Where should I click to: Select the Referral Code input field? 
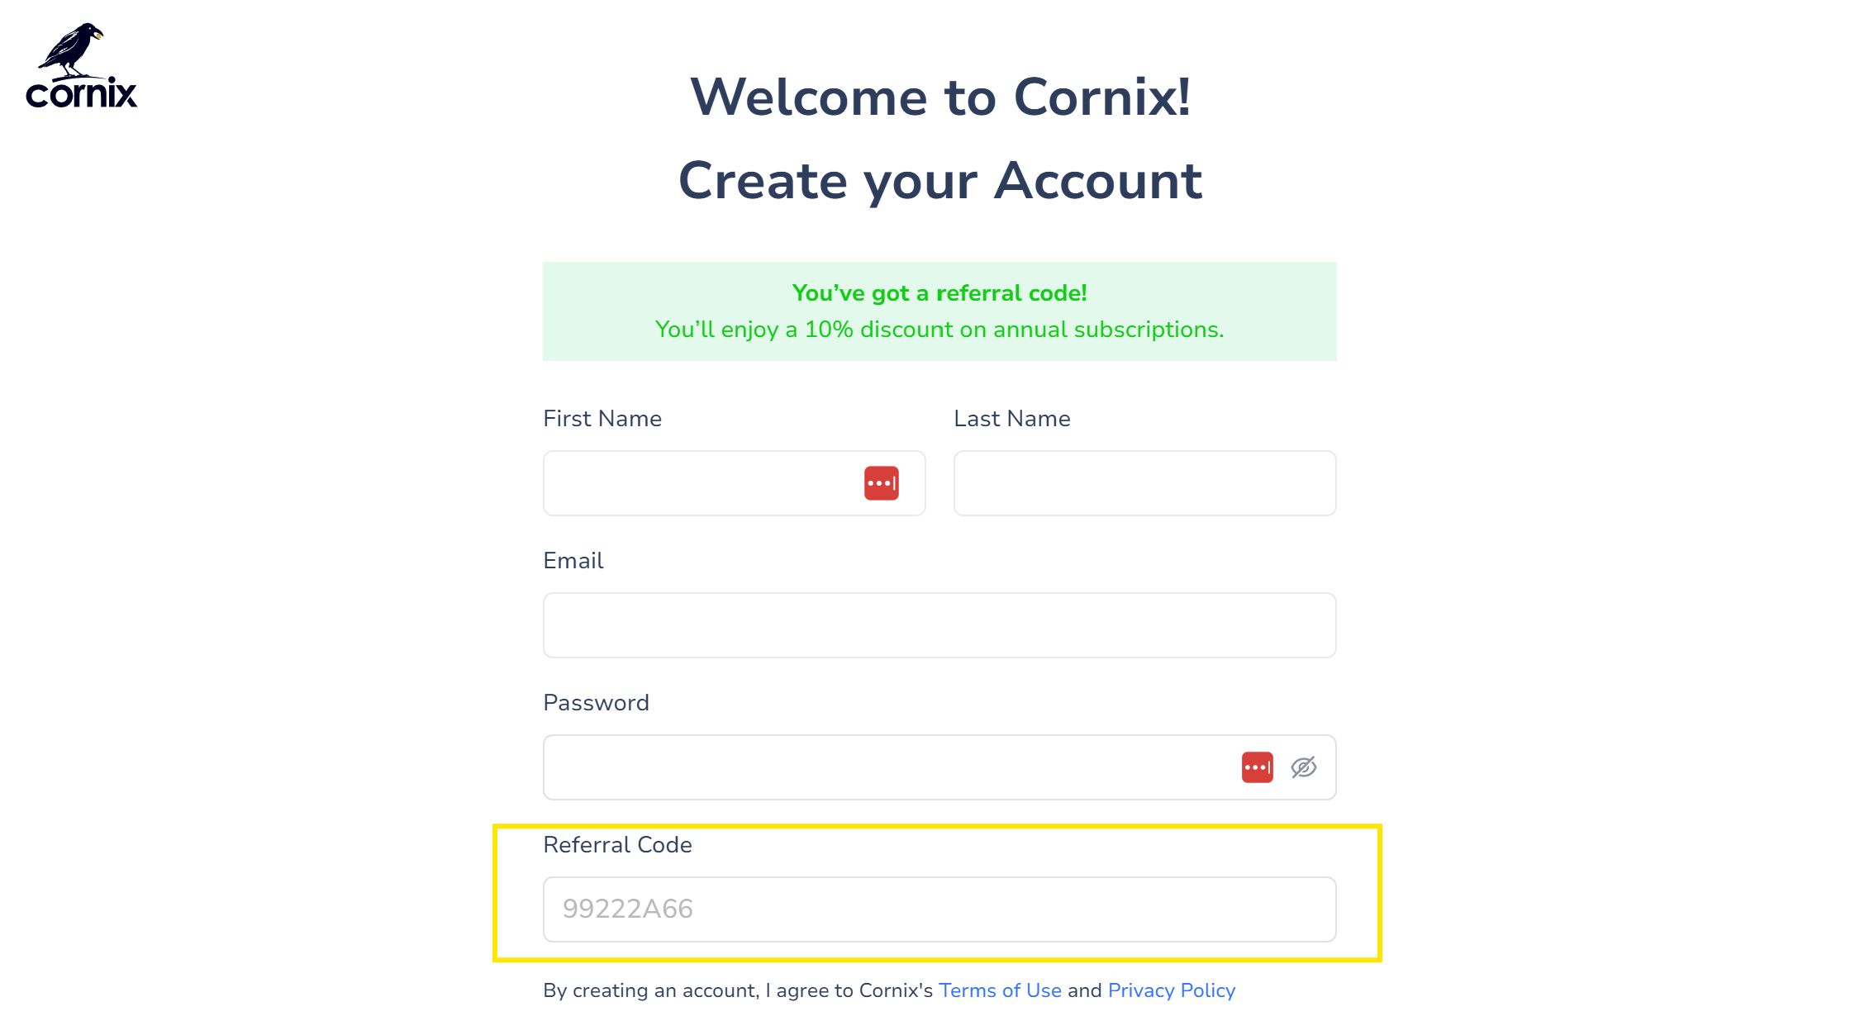(x=939, y=909)
